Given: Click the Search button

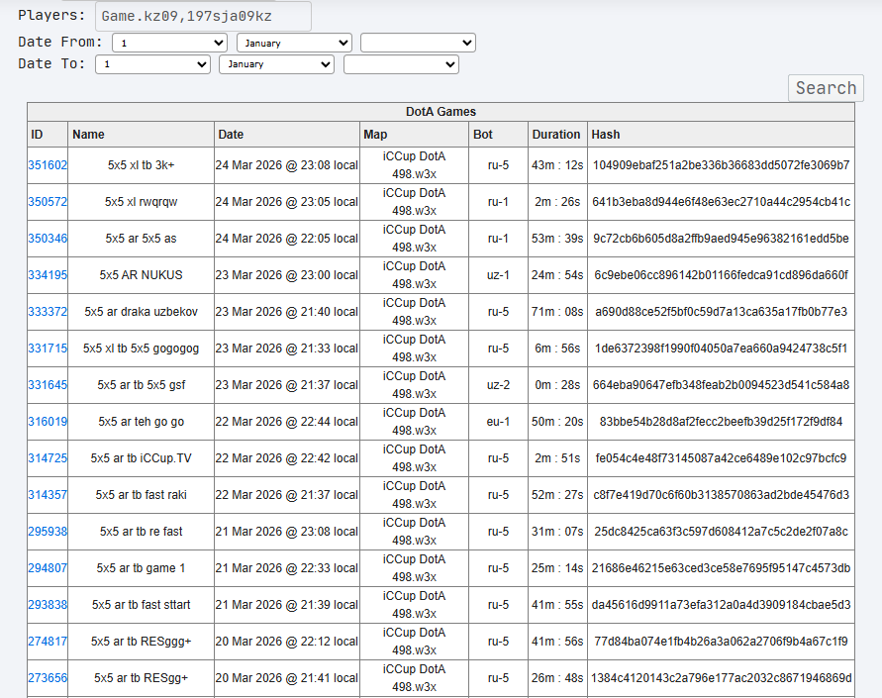Looking at the screenshot, I should (x=826, y=88).
